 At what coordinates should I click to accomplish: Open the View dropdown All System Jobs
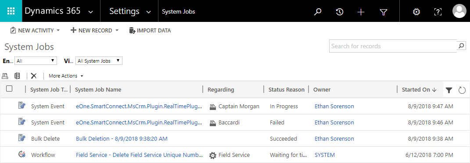coord(99,61)
